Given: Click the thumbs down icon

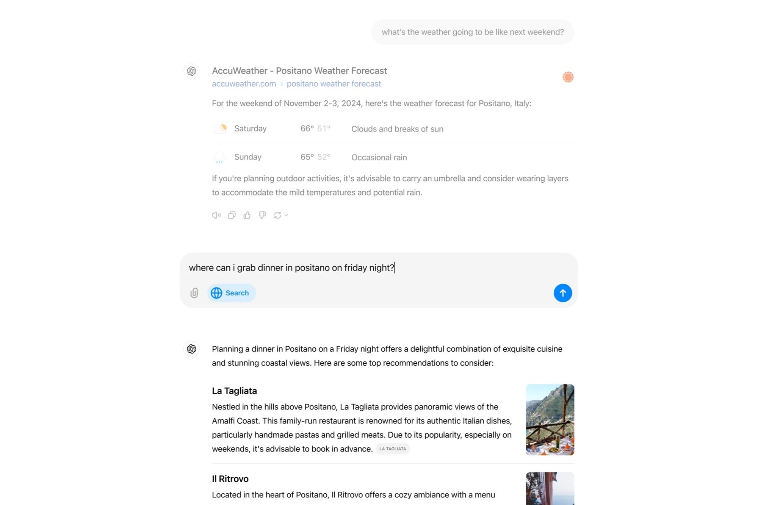Looking at the screenshot, I should pos(262,215).
